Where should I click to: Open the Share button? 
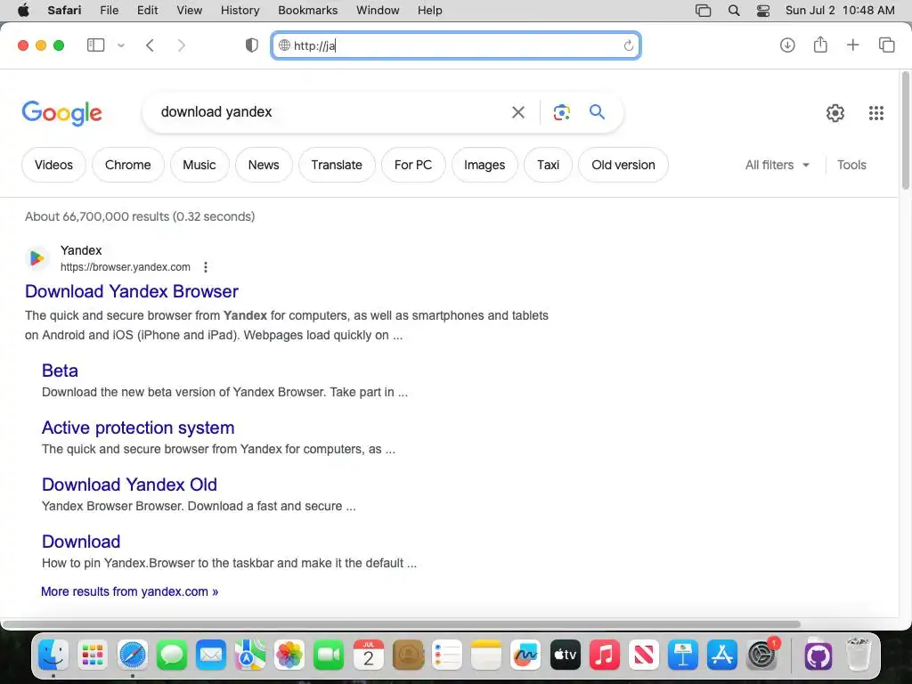[x=820, y=45]
